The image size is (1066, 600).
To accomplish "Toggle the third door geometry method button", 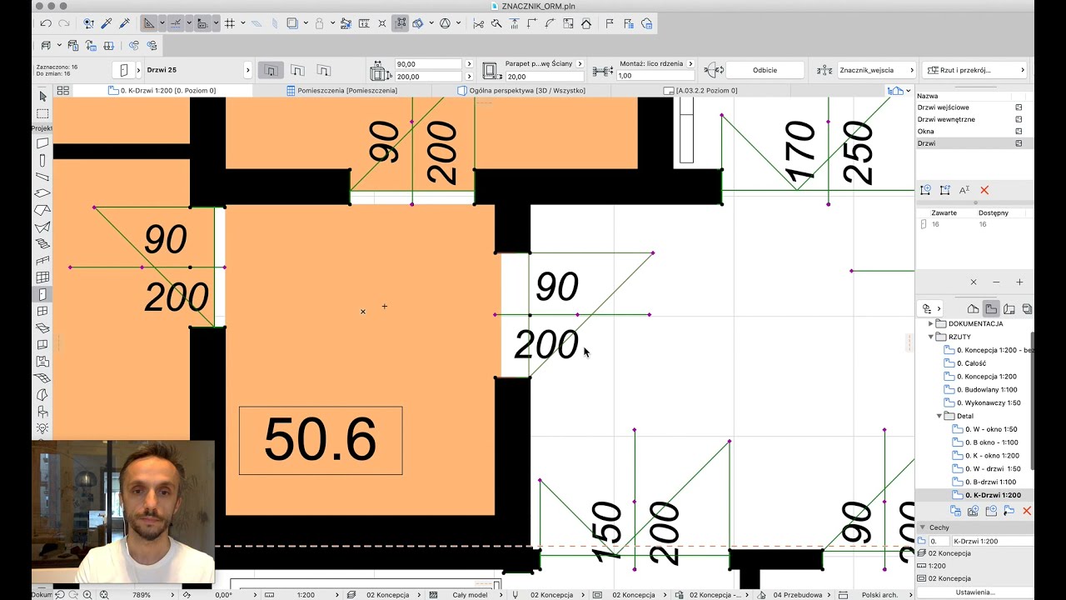I will point(324,70).
